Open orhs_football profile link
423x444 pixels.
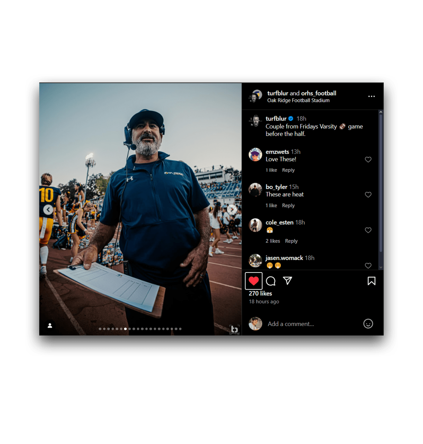318,93
